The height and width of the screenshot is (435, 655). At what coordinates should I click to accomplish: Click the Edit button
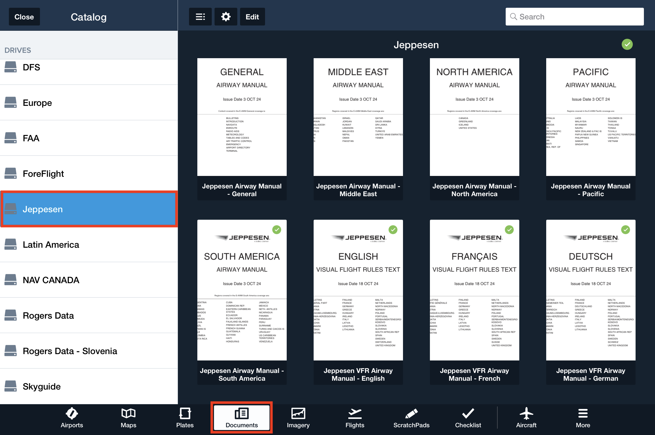252,17
